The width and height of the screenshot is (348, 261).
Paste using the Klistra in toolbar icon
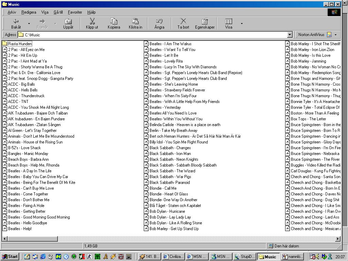coord(135,23)
